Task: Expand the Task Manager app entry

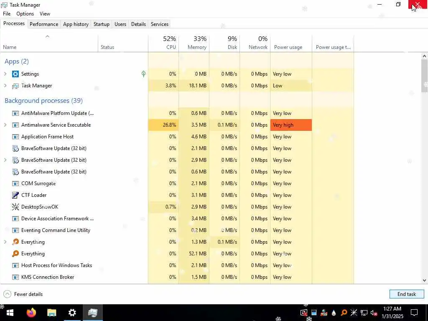Action: point(5,86)
